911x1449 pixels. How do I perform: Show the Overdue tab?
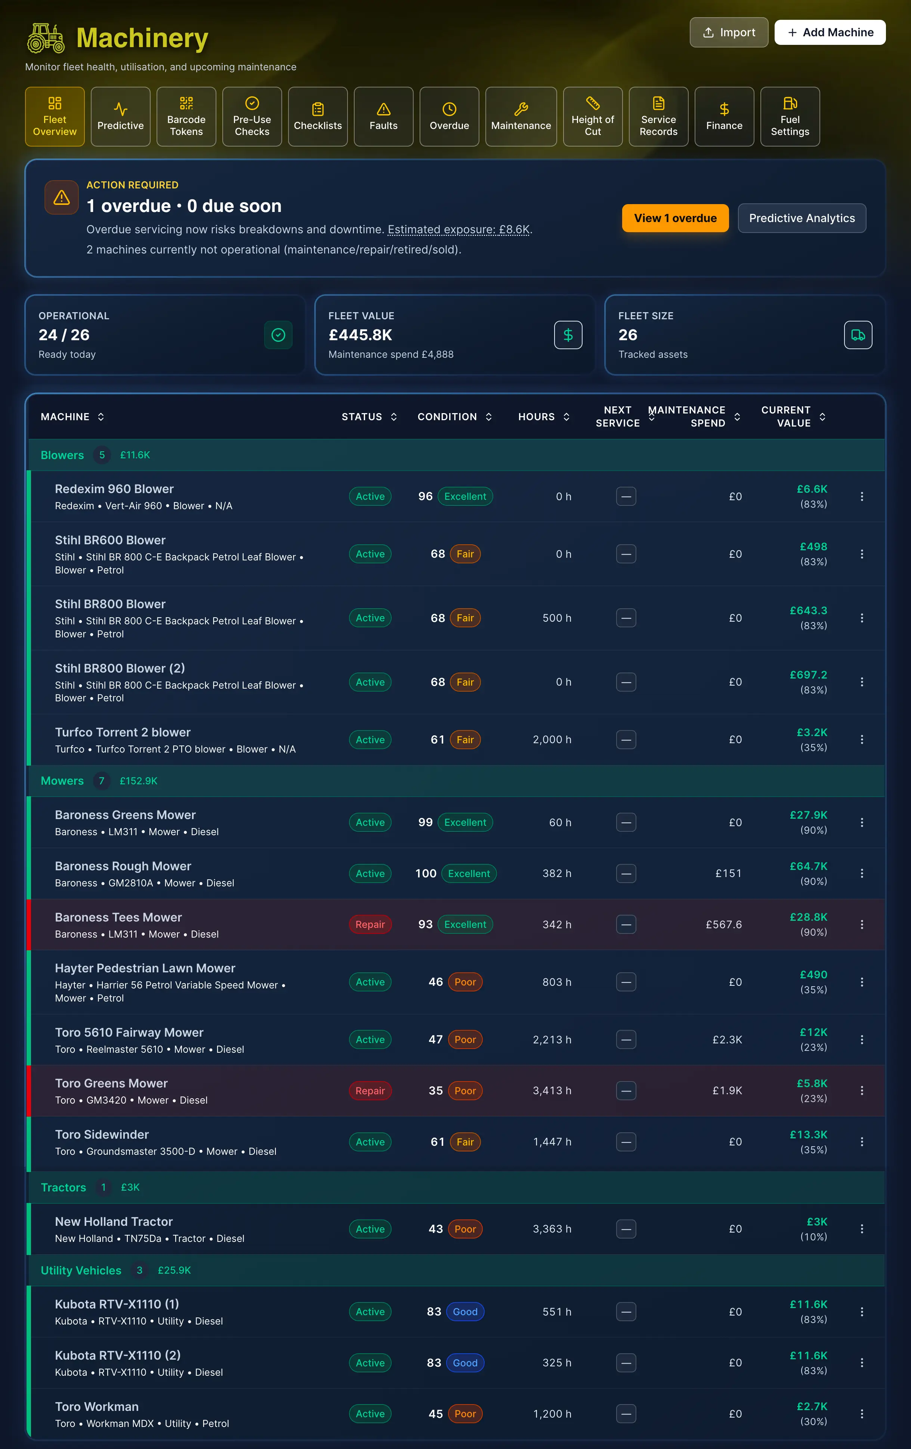pos(449,117)
